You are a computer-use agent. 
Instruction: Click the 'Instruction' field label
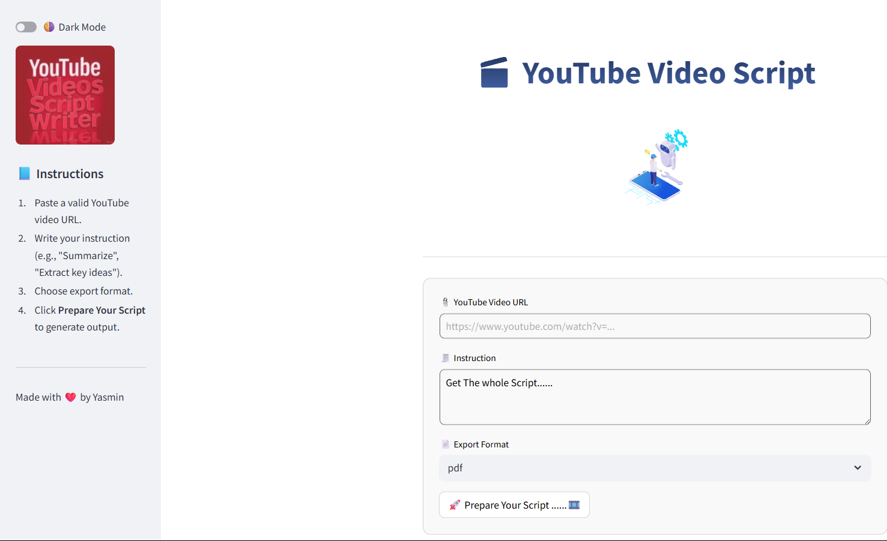click(474, 358)
